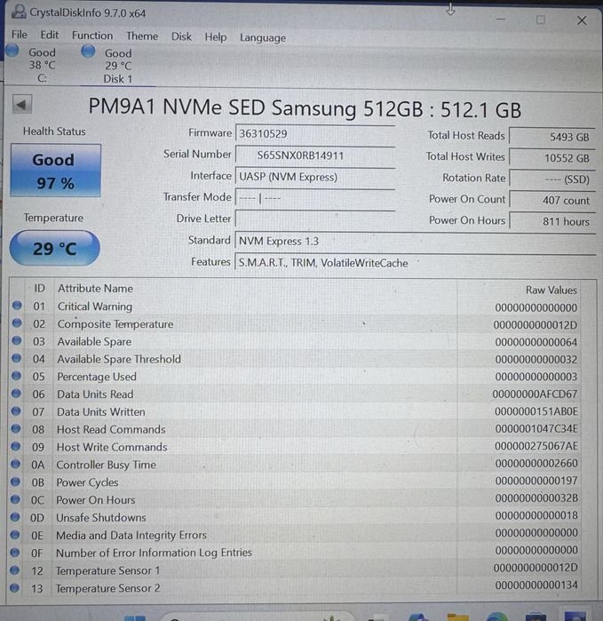The width and height of the screenshot is (603, 621).
Task: Open the Edit menu
Action: [50, 36]
